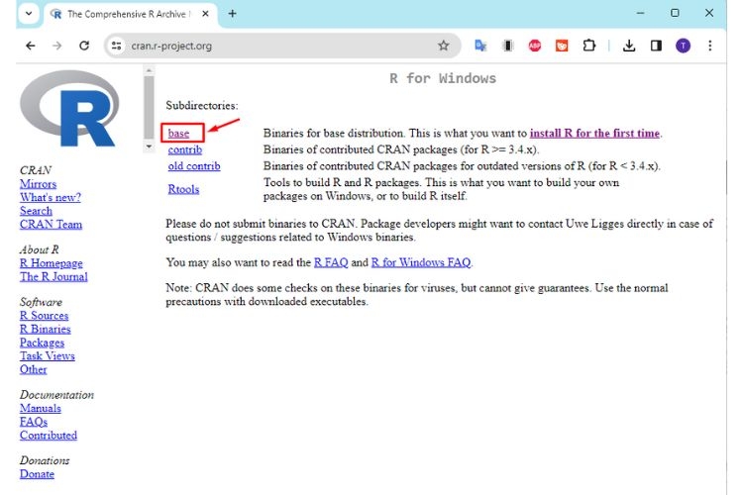Open the Mirrors link
The image size is (743, 495).
(x=38, y=184)
